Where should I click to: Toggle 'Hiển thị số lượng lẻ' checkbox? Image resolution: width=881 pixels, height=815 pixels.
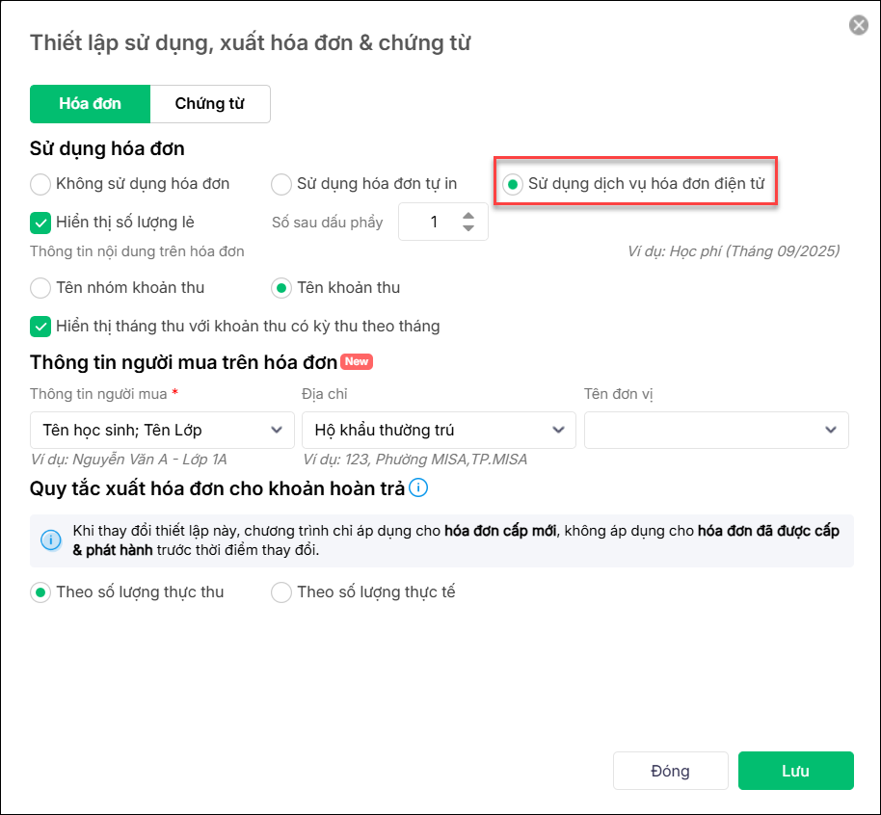pos(40,223)
